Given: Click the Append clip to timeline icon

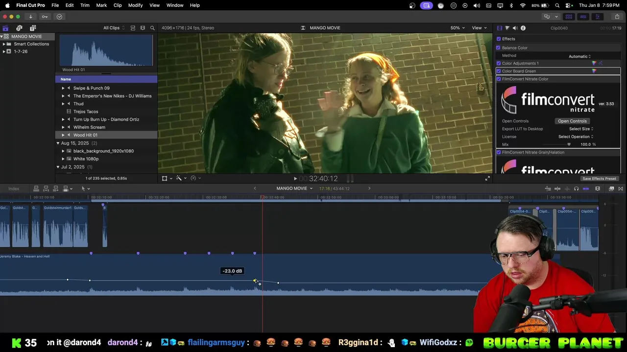Looking at the screenshot, I should (55, 189).
